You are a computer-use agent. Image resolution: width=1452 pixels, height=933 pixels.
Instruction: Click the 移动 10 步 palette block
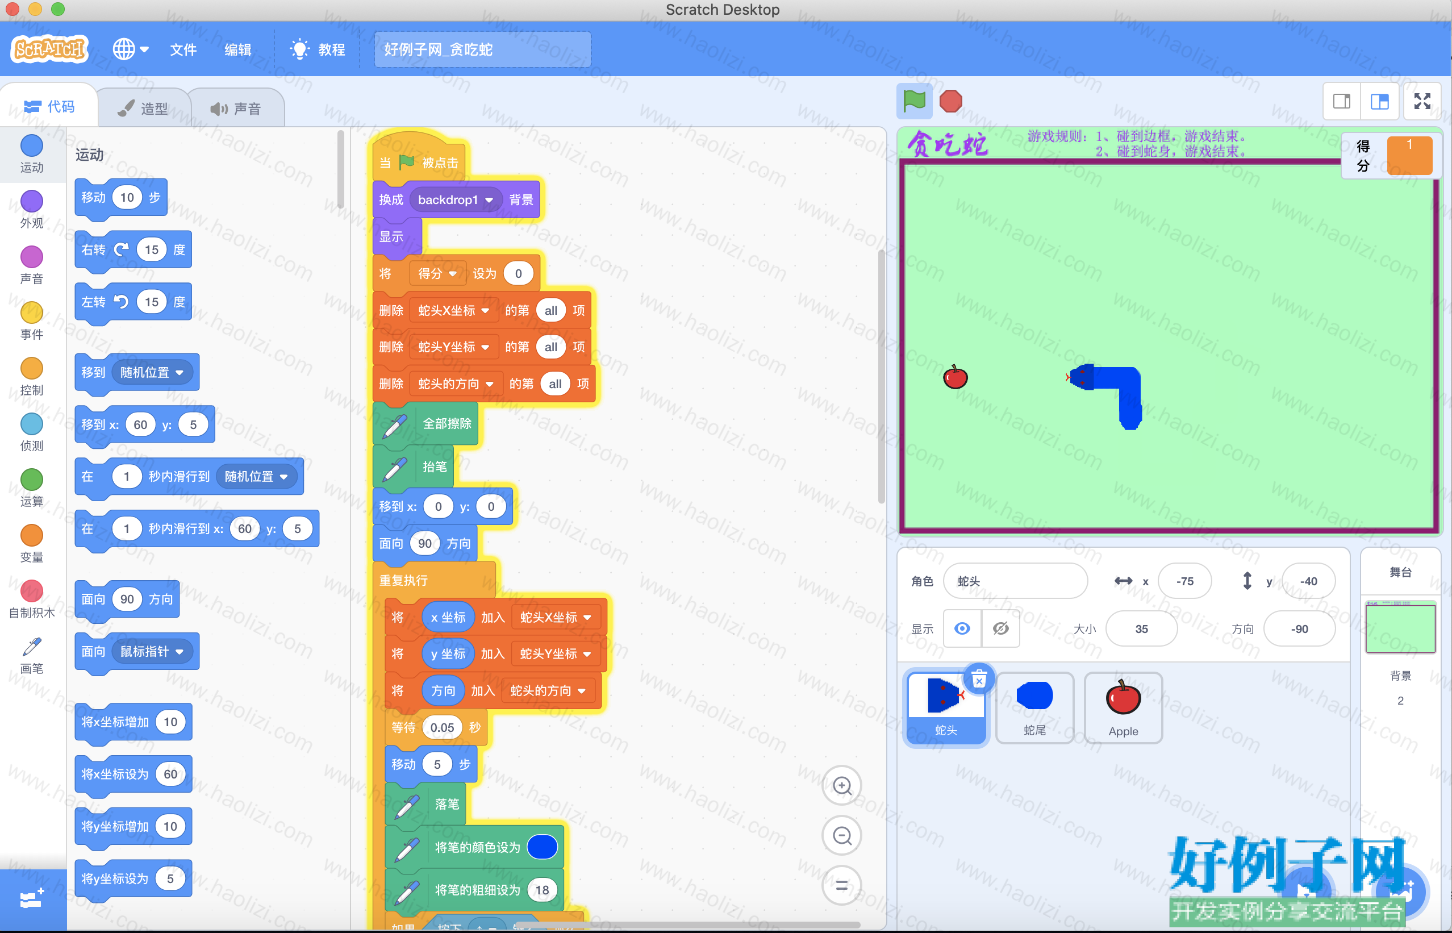[120, 198]
